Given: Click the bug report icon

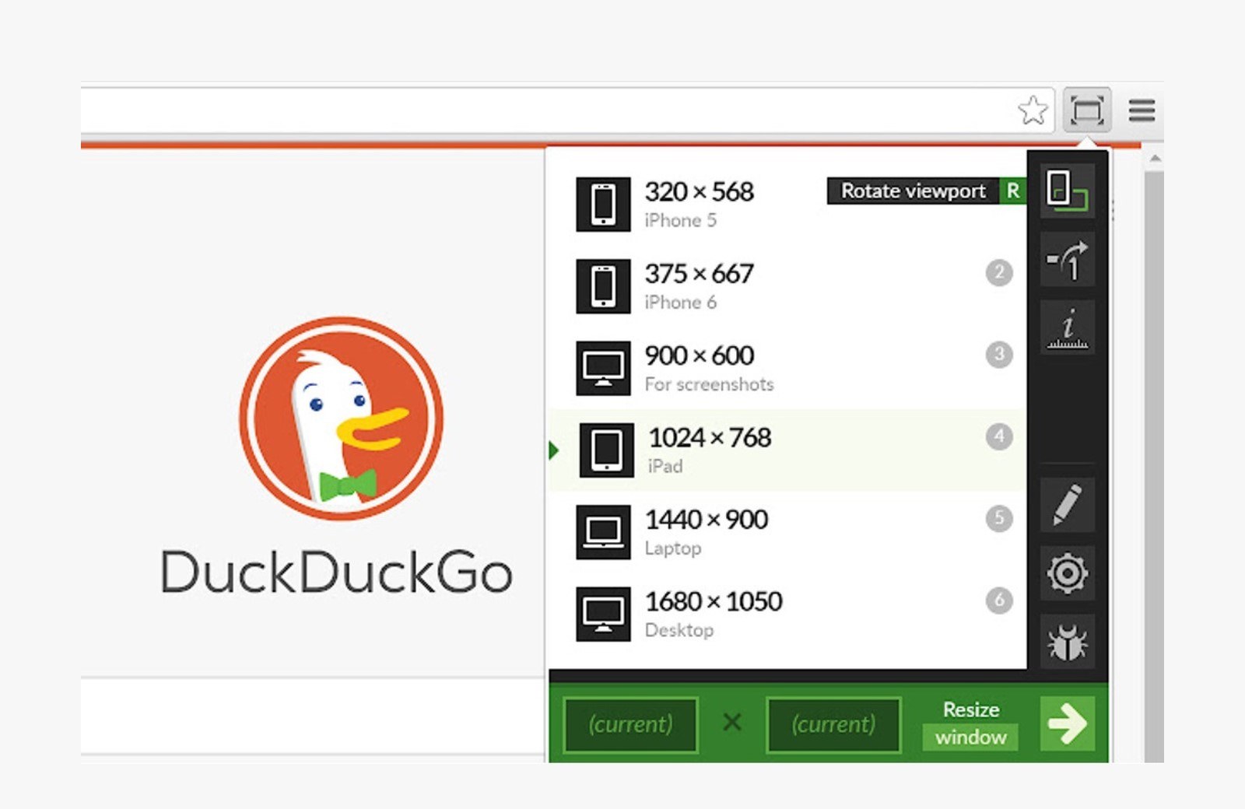Looking at the screenshot, I should point(1067,642).
